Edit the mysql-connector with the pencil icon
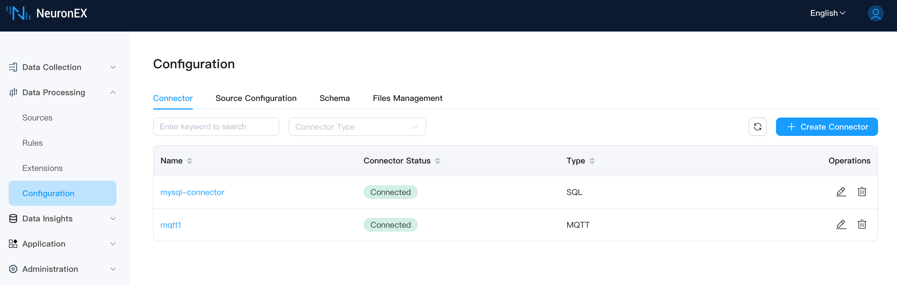The width and height of the screenshot is (897, 285). coord(841,192)
